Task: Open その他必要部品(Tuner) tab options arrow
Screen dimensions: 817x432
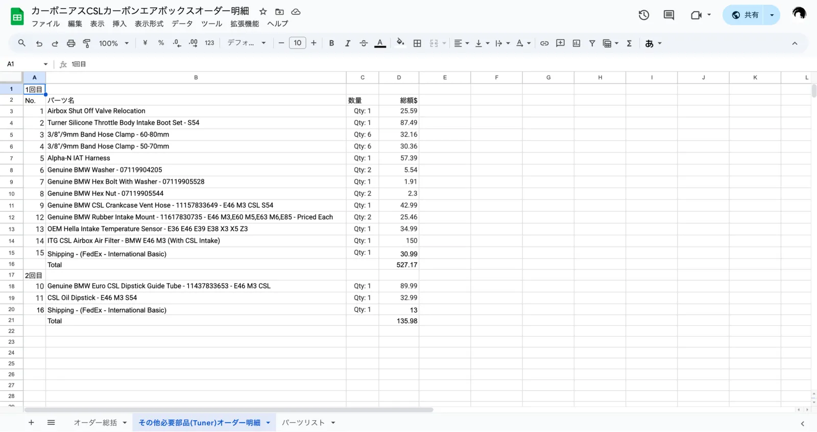Action: point(268,422)
